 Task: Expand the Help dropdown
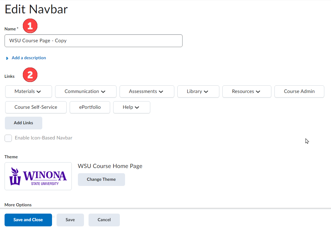[137, 107]
